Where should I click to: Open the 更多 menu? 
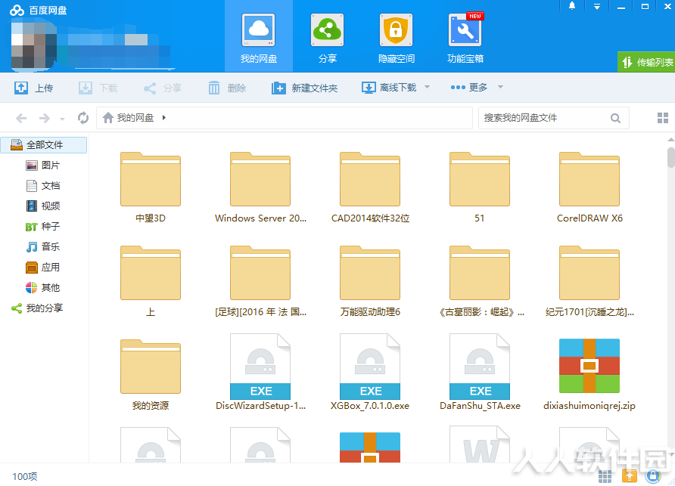tap(469, 88)
